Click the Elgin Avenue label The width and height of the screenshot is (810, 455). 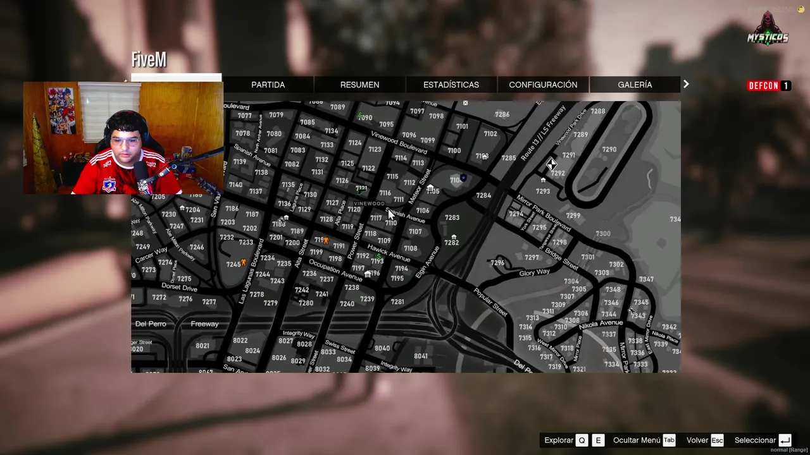pyautogui.click(x=429, y=264)
